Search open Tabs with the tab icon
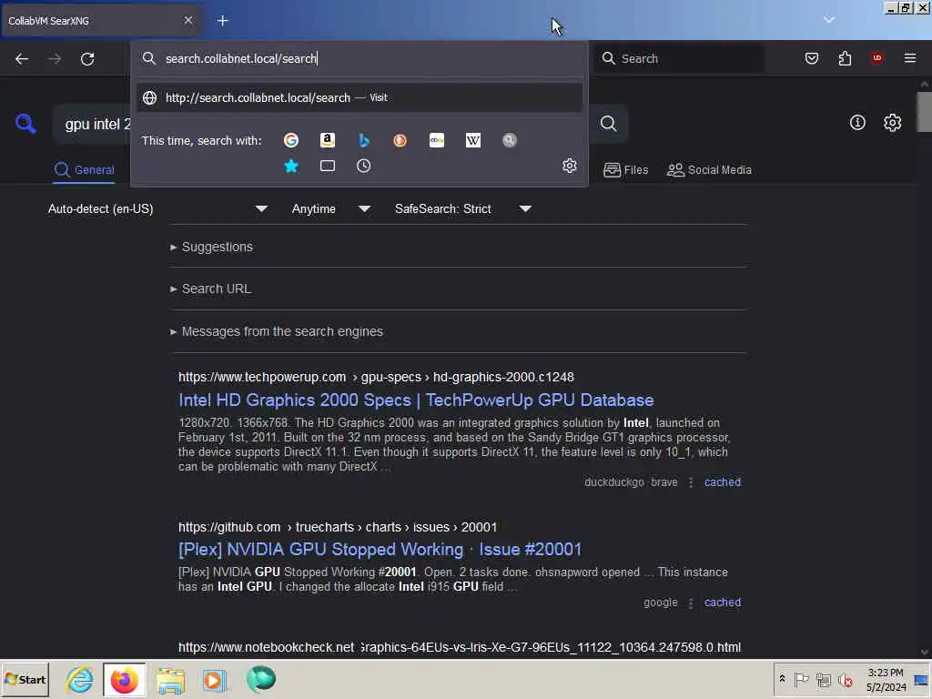Viewport: 932px width, 699px height. [x=328, y=166]
